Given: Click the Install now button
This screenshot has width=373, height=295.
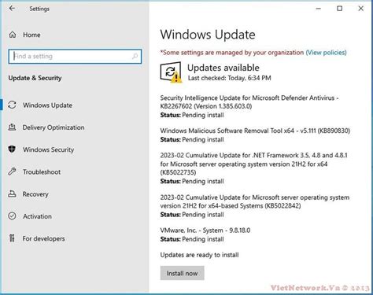Looking at the screenshot, I should pos(182,273).
